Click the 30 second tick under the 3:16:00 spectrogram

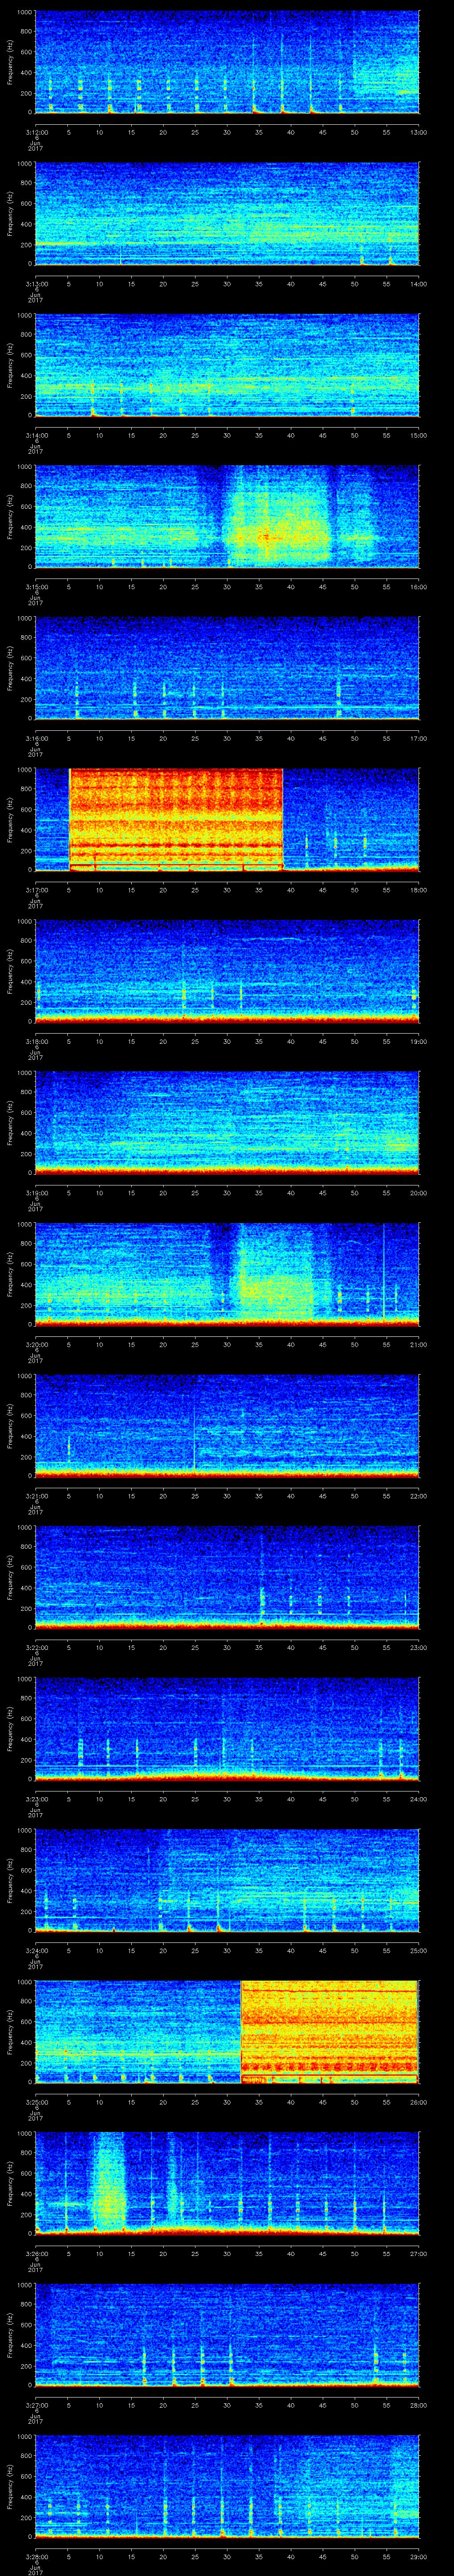click(x=227, y=738)
